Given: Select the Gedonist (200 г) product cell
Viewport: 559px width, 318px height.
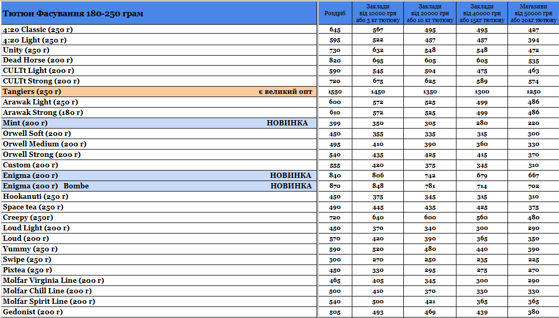Looking at the screenshot, I should pos(33,312).
